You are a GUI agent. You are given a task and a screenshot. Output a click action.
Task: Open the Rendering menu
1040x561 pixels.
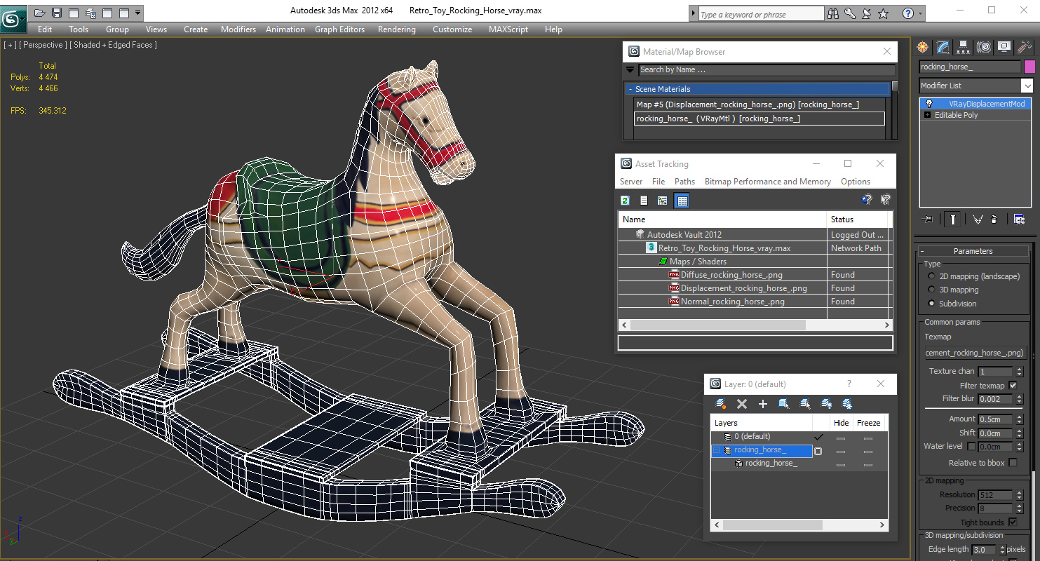pos(396,29)
